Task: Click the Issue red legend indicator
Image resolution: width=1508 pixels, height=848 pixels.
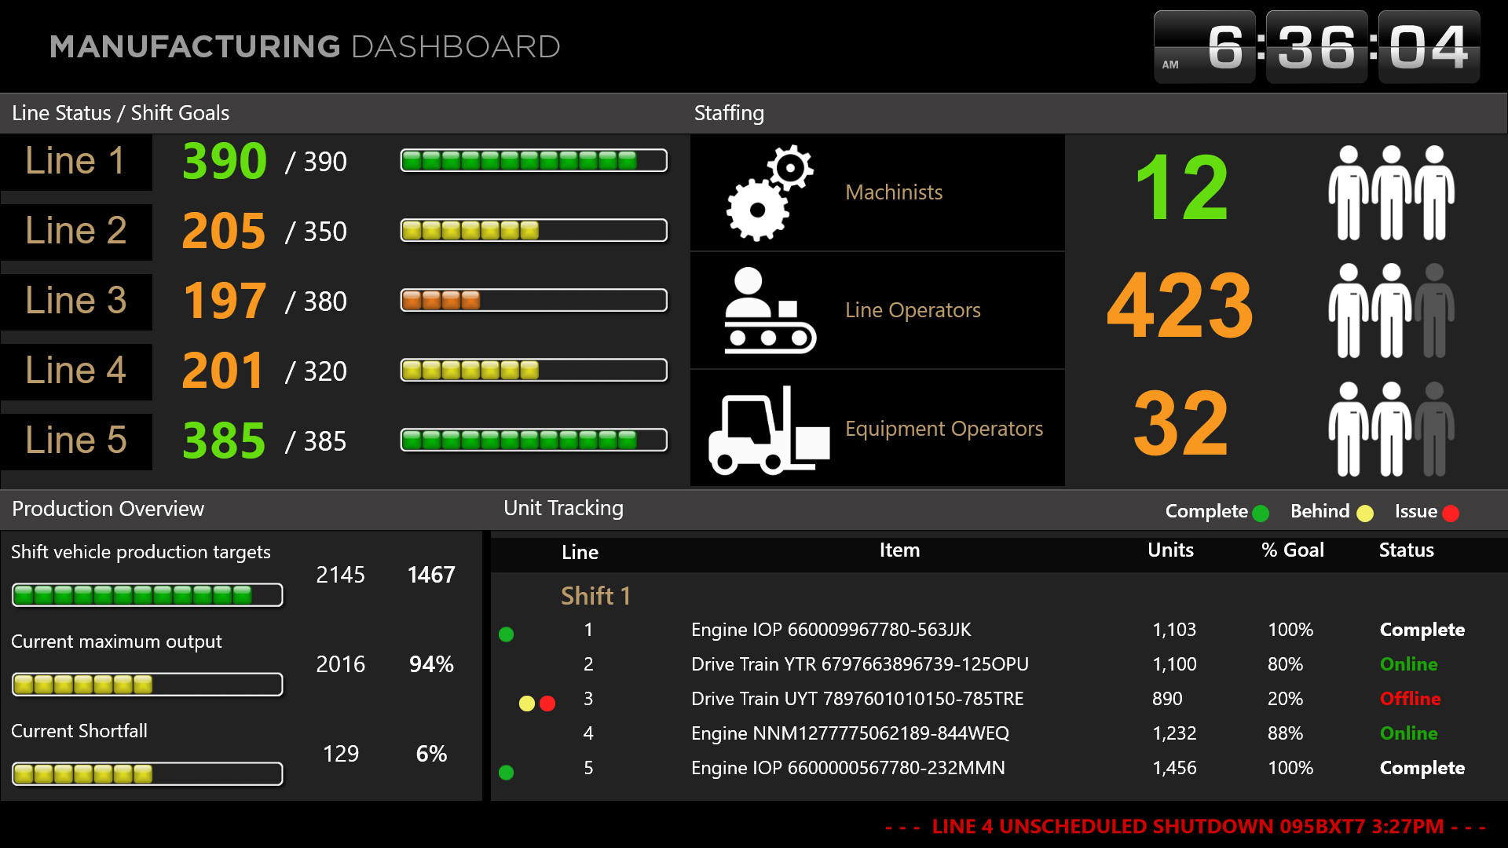Action: tap(1451, 514)
